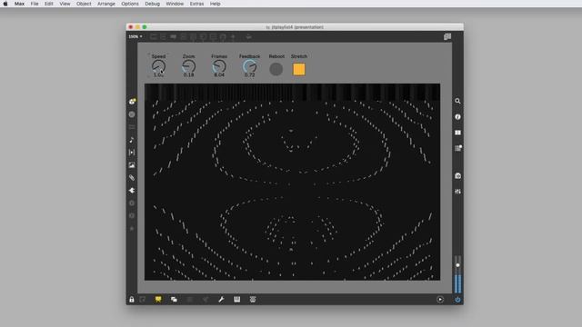Click the Reboot round button

click(276, 69)
